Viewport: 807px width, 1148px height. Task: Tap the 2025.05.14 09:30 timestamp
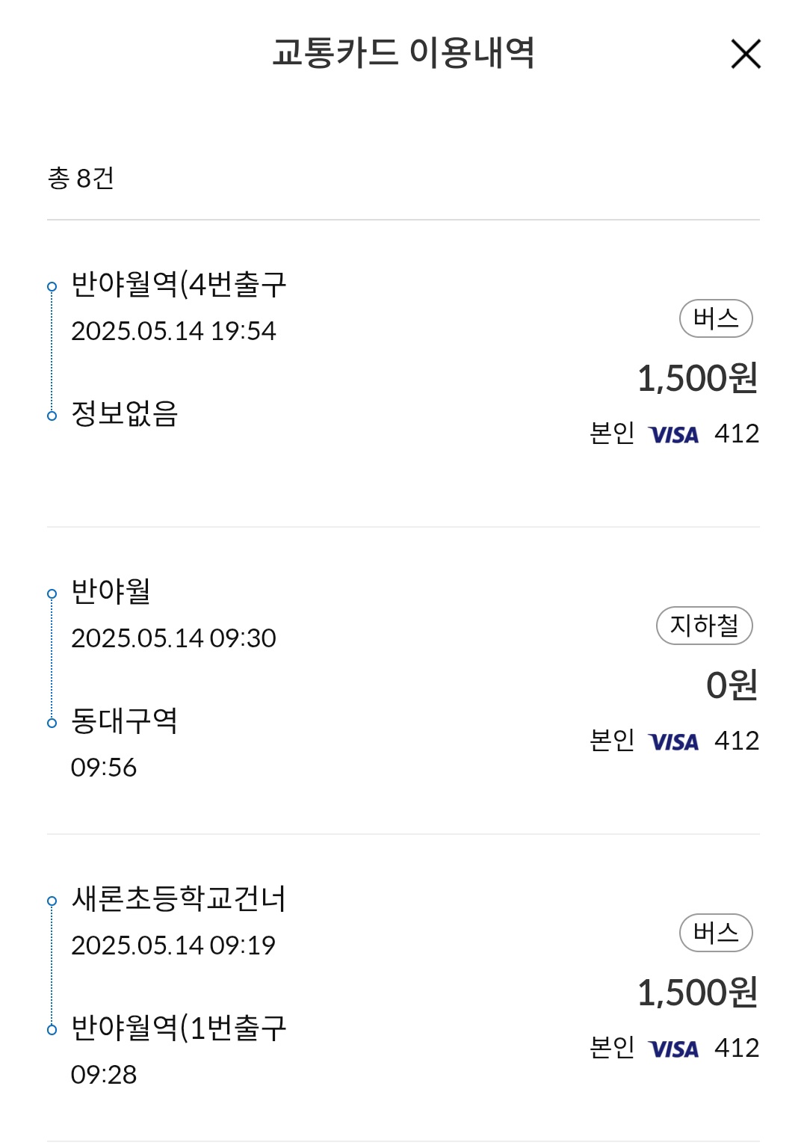pyautogui.click(x=173, y=638)
